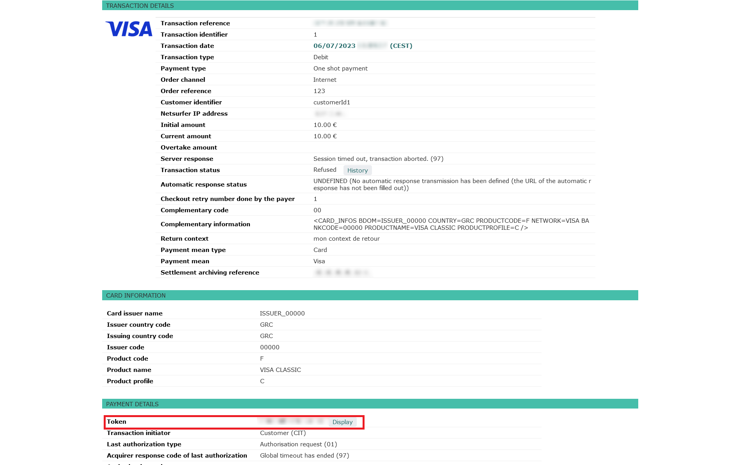
Task: Click the blurred Netsurfer IP address value
Action: [x=329, y=114]
